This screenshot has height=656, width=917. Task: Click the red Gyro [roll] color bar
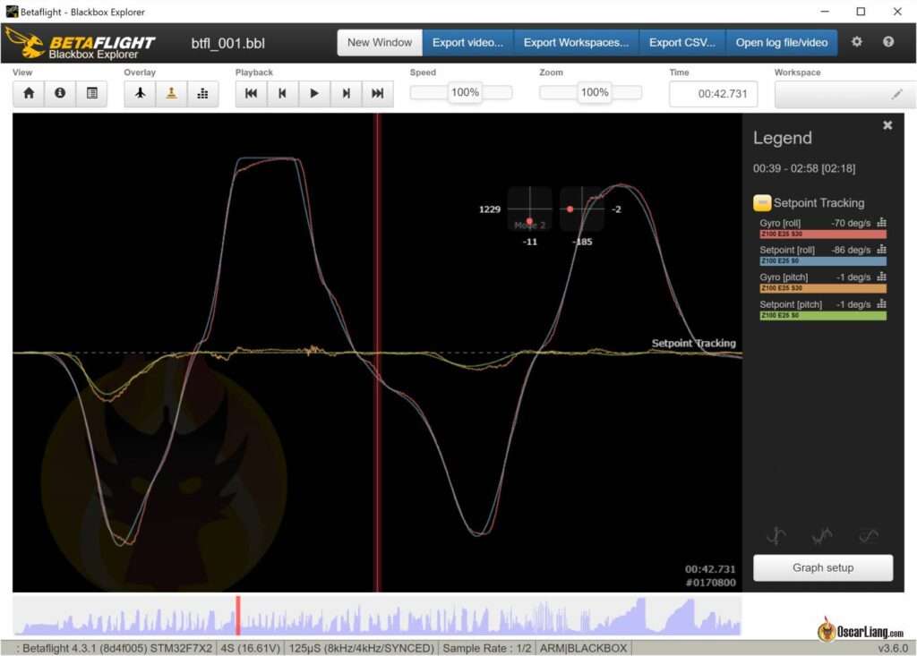(823, 234)
